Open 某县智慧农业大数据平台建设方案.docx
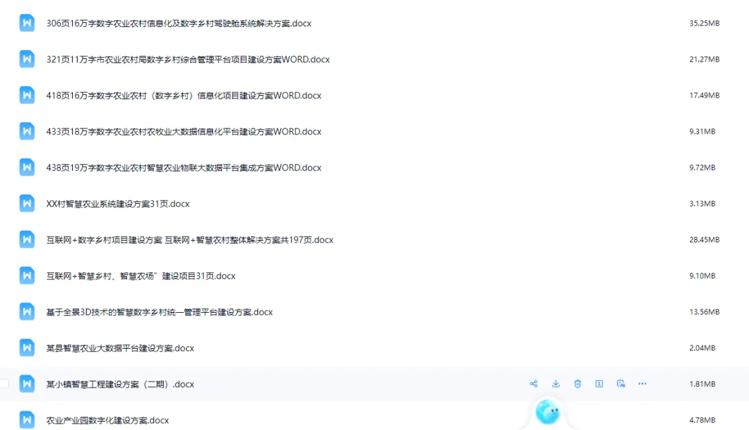Screen dimensions: 749x430 tap(120, 348)
